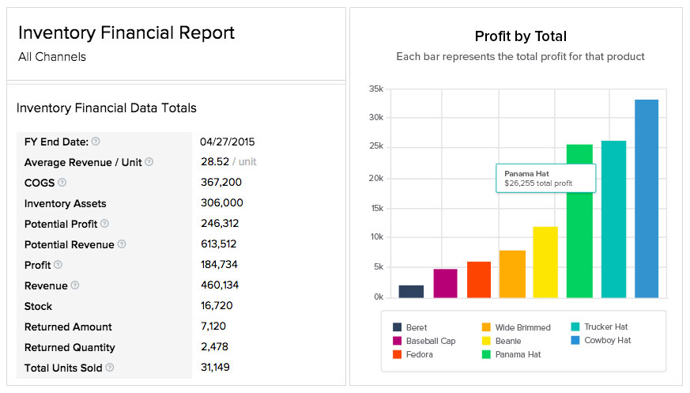Viewport: 690px width, 393px height.
Task: Click the Cowboy Hat legend swatch
Action: pyautogui.click(x=575, y=341)
